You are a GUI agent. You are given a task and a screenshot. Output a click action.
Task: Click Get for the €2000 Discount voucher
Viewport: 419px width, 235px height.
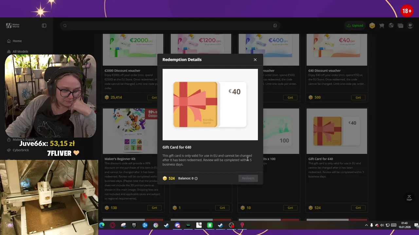click(154, 98)
